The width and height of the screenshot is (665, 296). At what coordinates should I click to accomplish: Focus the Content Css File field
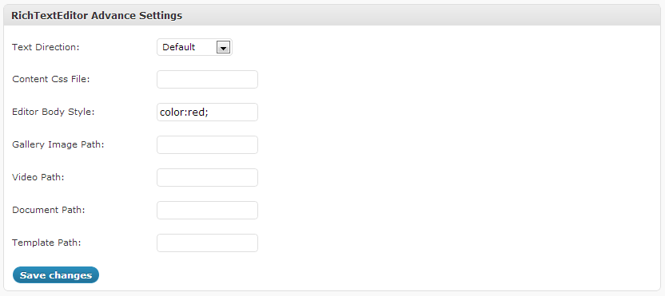point(207,80)
